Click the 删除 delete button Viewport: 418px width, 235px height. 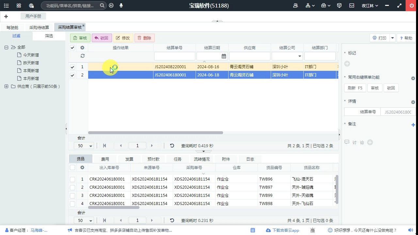[x=144, y=38]
